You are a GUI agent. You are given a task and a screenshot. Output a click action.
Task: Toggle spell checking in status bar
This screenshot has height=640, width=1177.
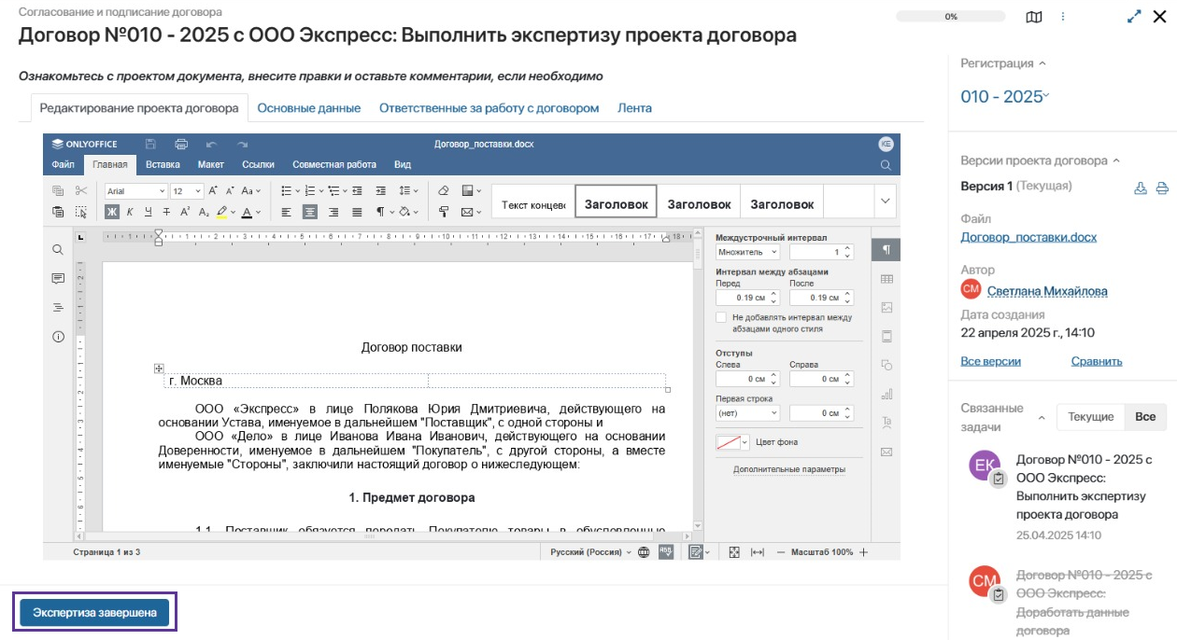666,552
